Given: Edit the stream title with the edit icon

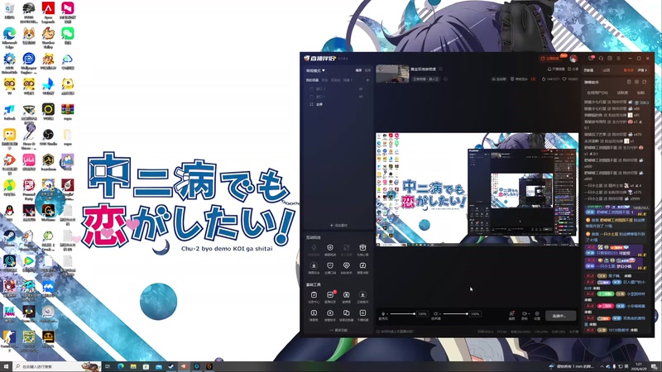Looking at the screenshot, I should click(x=441, y=69).
